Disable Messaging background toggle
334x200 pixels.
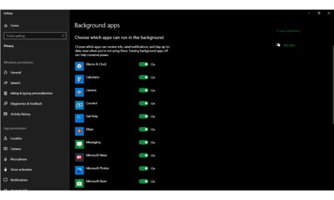(144, 142)
